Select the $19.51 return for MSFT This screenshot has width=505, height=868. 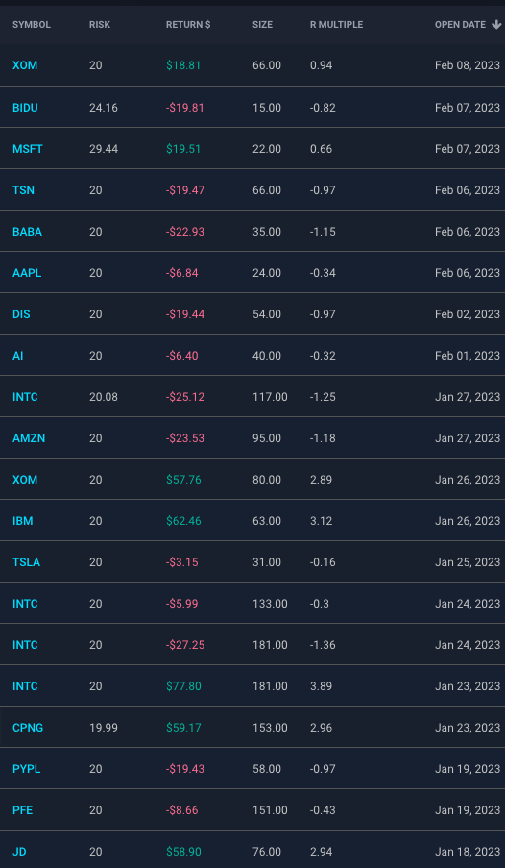click(183, 149)
